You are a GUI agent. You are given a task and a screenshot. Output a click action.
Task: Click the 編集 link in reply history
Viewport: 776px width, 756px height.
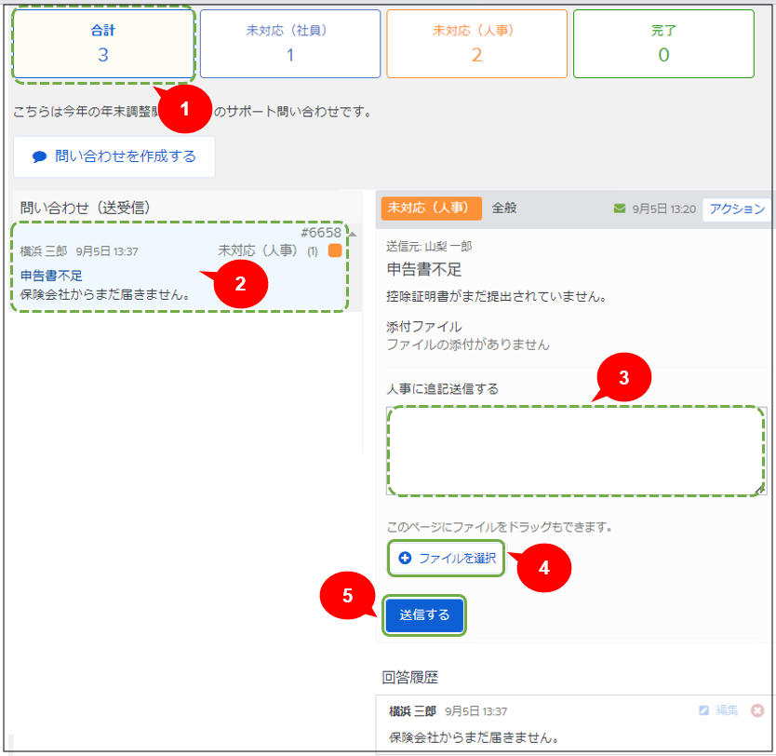727,710
